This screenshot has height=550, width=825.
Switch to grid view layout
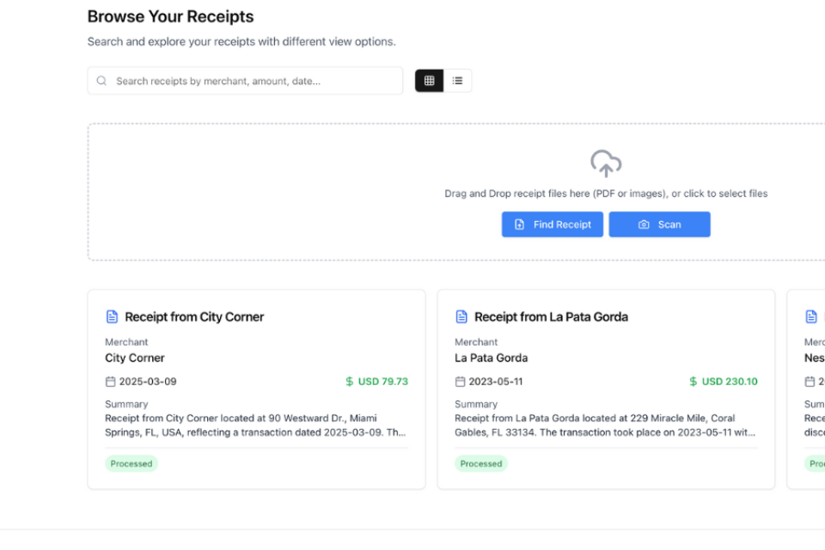(x=429, y=81)
